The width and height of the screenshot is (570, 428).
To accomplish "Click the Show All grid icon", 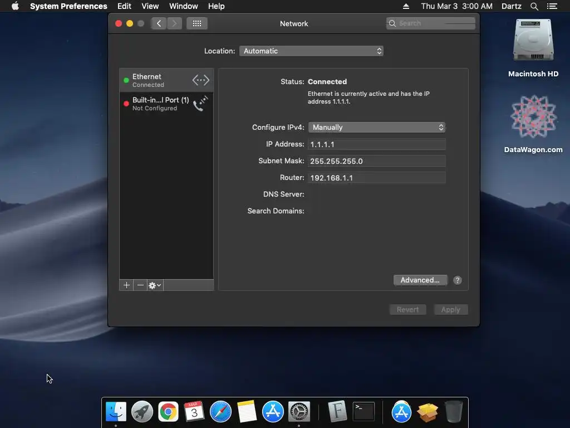I will [x=196, y=23].
